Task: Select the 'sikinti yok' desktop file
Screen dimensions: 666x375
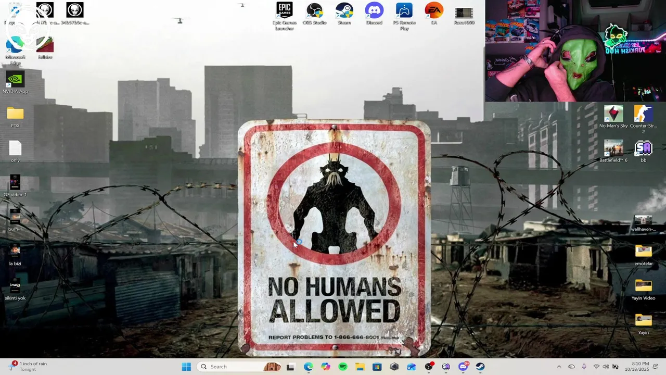Action: (x=15, y=289)
